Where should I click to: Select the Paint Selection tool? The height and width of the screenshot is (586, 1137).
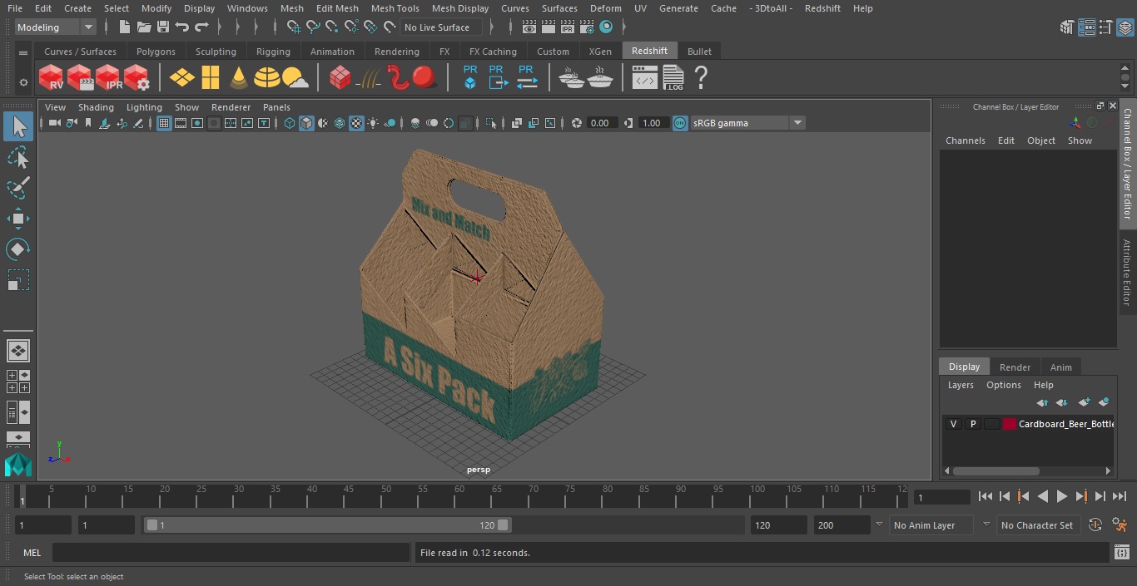pos(17,188)
